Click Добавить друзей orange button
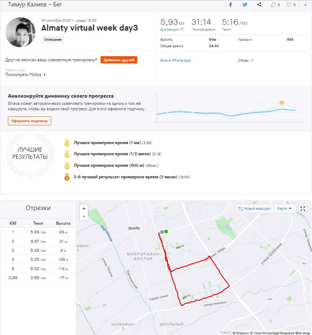 (x=119, y=60)
